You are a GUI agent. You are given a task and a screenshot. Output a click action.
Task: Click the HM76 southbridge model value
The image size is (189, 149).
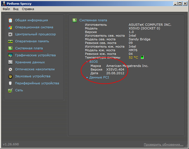point(133,50)
